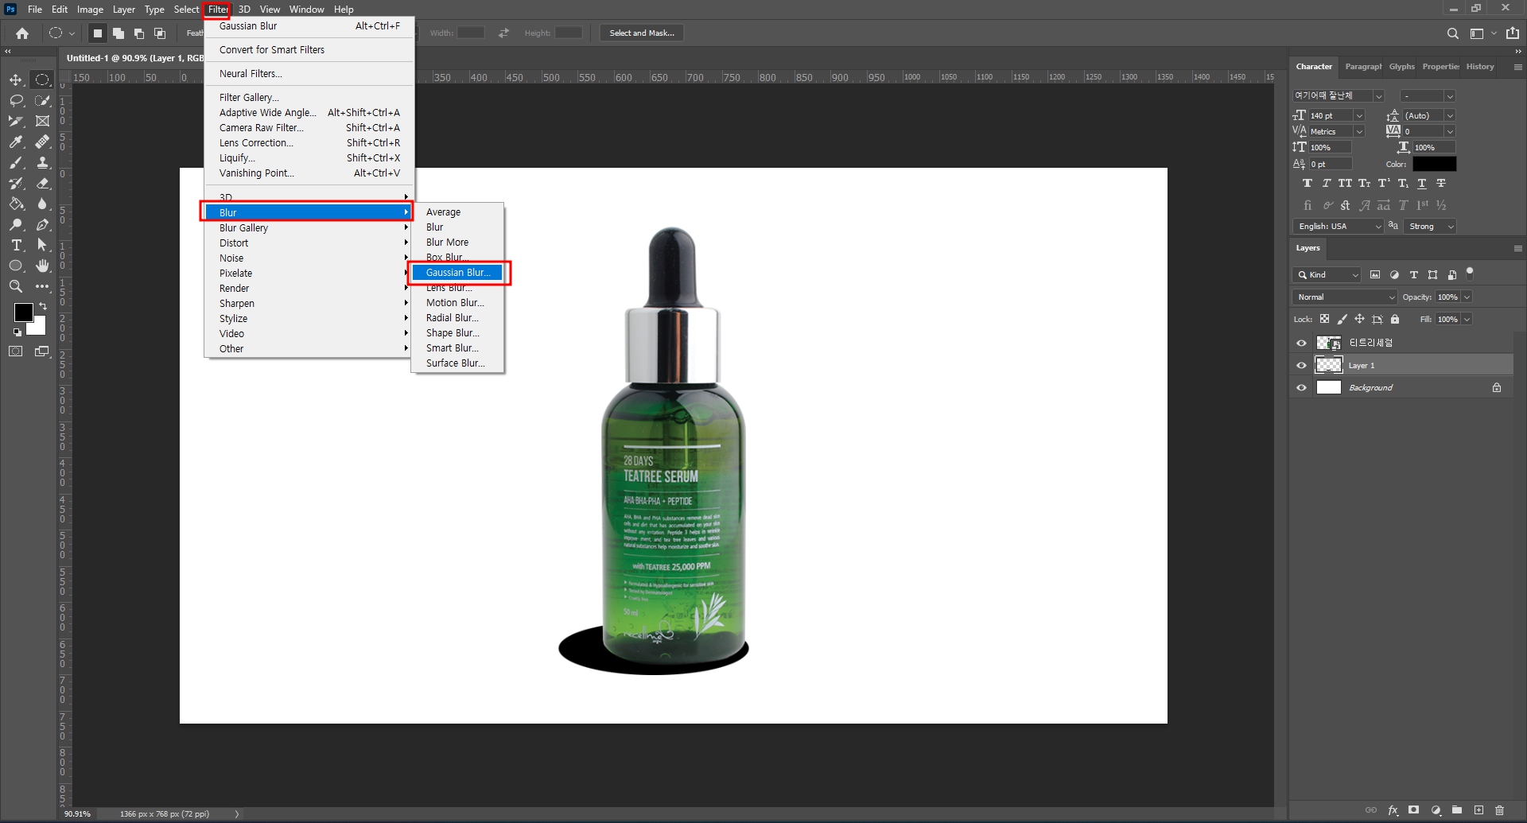Select the Path Selection tool
Viewport: 1527px width, 823px height.
(x=42, y=245)
